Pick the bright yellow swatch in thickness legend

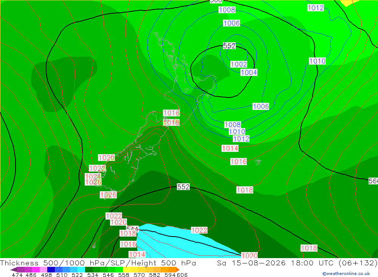pos(127,269)
